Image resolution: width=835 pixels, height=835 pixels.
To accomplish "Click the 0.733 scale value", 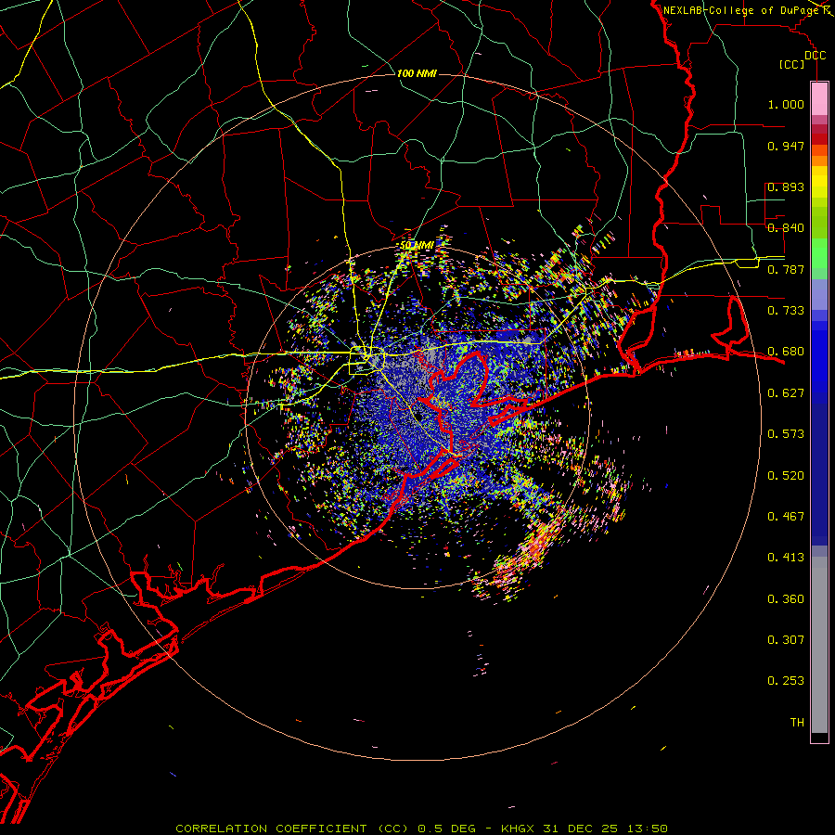I will point(786,311).
